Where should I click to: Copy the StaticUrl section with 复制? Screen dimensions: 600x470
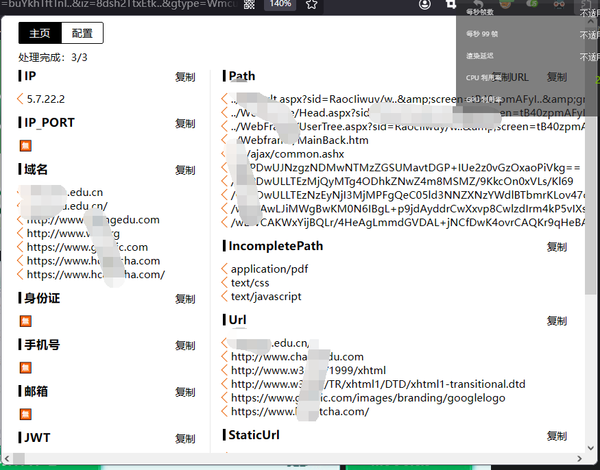point(557,436)
